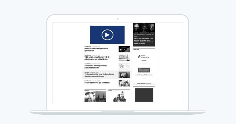Click category label above the Sony robotvovve headline
236x124 pixels.
[88, 81]
